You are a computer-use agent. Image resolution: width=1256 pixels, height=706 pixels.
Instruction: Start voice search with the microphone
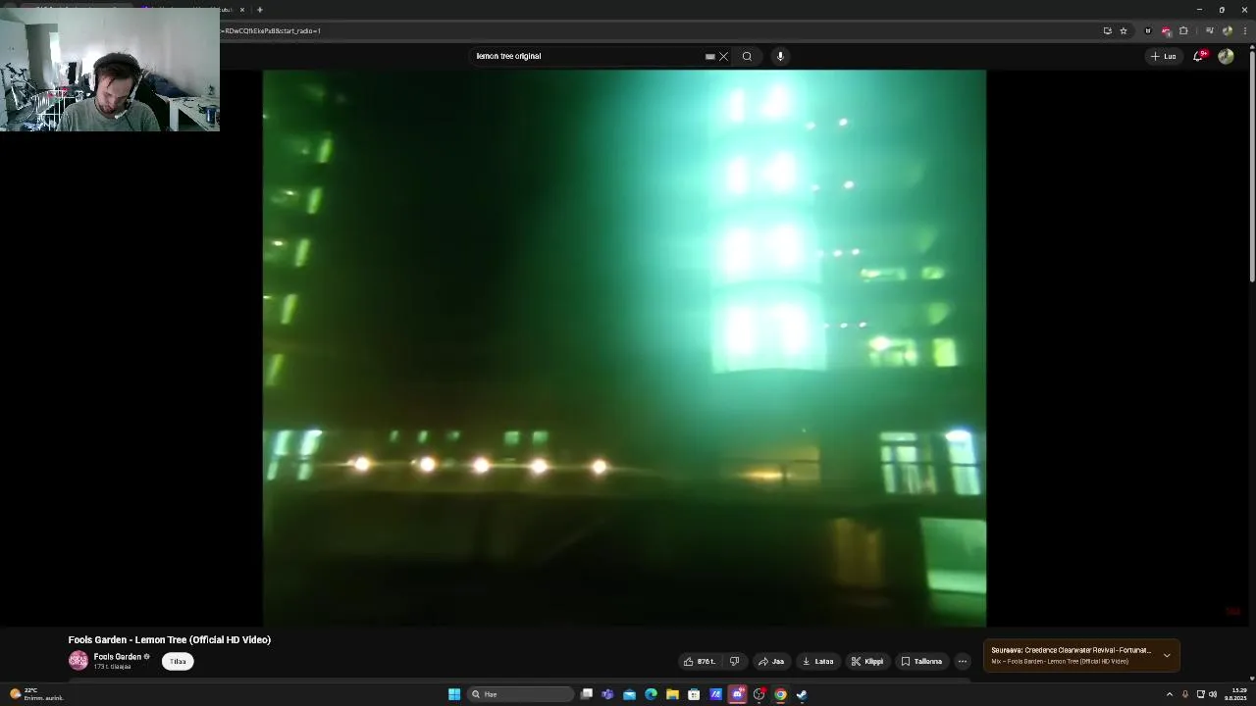click(x=780, y=56)
